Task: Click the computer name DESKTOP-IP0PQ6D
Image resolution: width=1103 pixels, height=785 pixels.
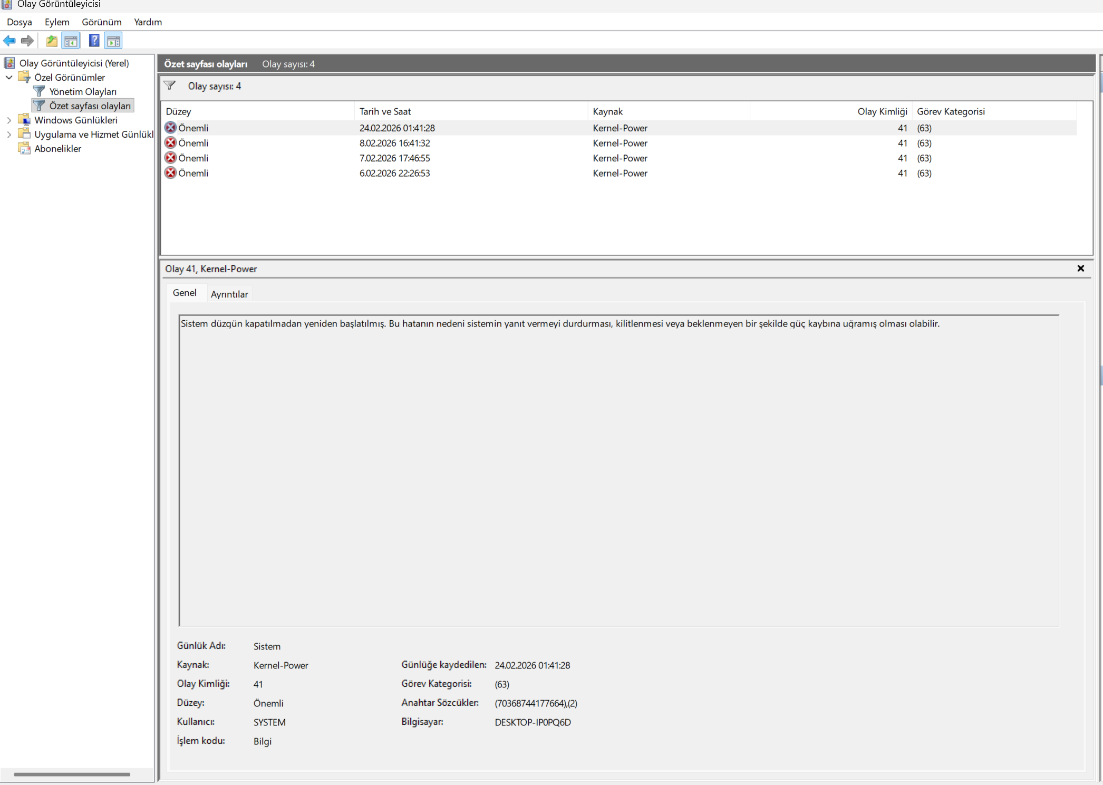Action: point(533,722)
